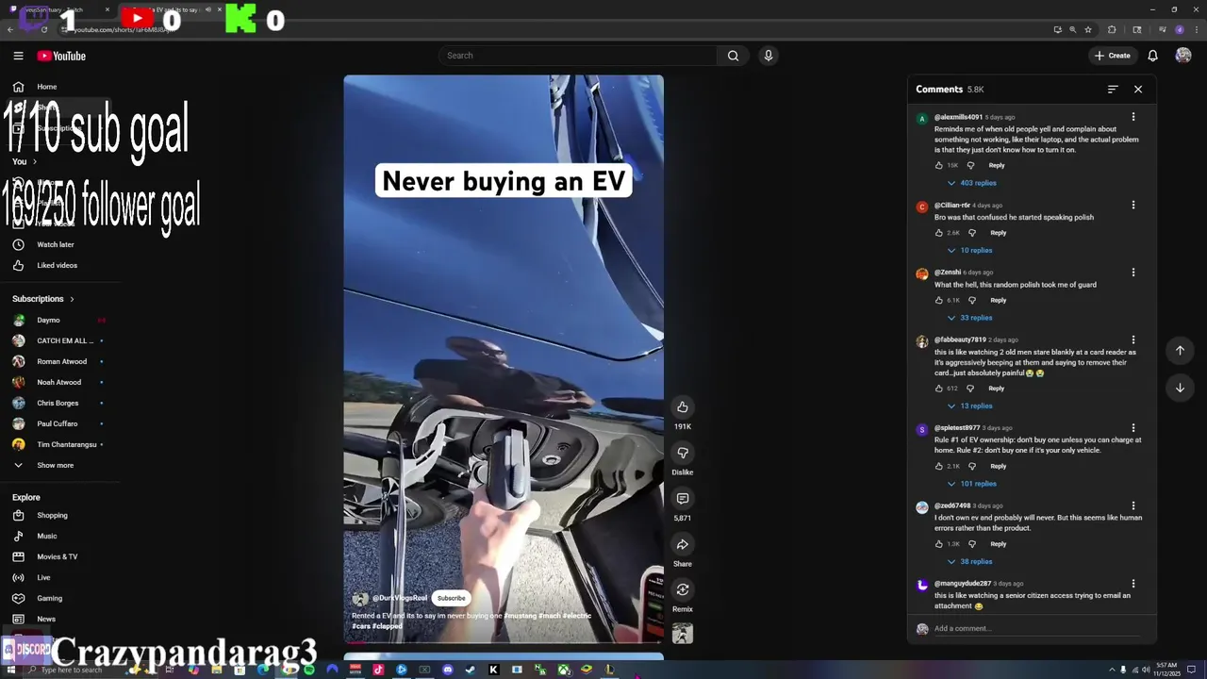Open options menu for @alexmills4091 comment
Image resolution: width=1207 pixels, height=679 pixels.
point(1133,117)
